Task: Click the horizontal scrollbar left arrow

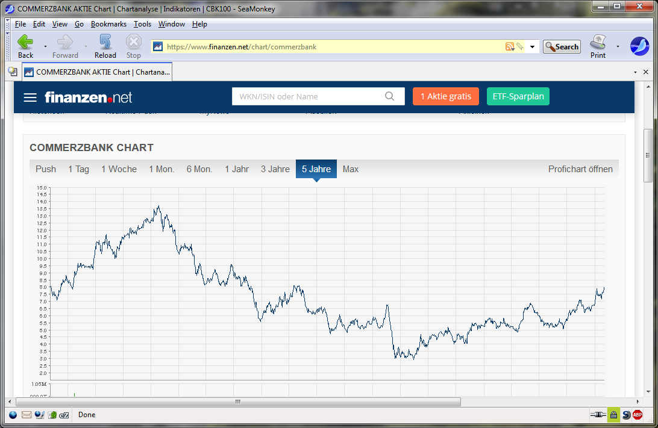Action: tap(10, 402)
